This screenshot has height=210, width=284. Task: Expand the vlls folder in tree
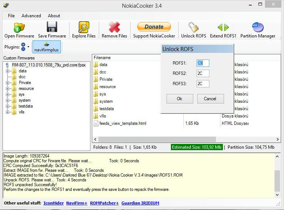7,112
